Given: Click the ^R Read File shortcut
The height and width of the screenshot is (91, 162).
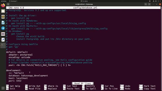Looking at the screenshot, I should coord(33,89).
